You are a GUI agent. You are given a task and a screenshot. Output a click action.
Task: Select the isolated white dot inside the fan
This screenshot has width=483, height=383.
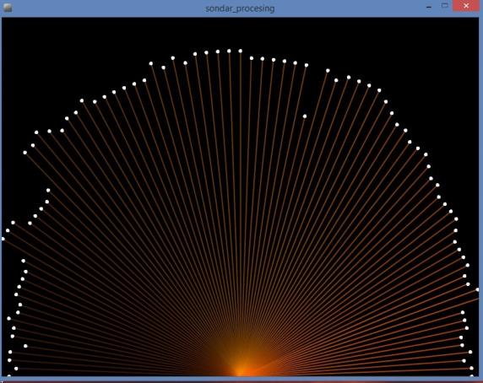tap(305, 116)
